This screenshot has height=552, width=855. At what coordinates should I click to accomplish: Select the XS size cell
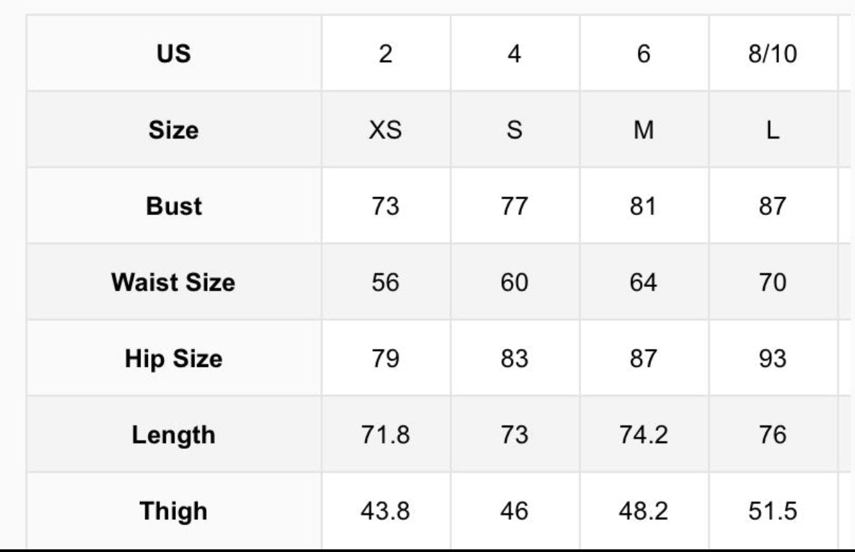[x=386, y=130]
